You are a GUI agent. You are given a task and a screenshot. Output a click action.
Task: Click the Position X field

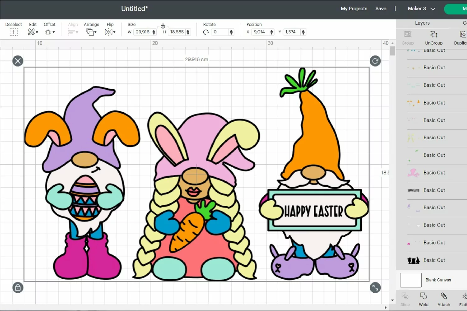click(x=260, y=32)
